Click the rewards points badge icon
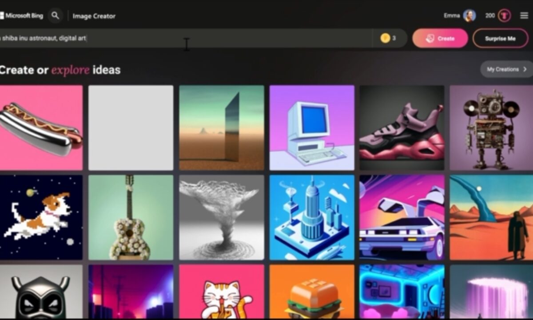This screenshot has height=320, width=533. tap(504, 16)
